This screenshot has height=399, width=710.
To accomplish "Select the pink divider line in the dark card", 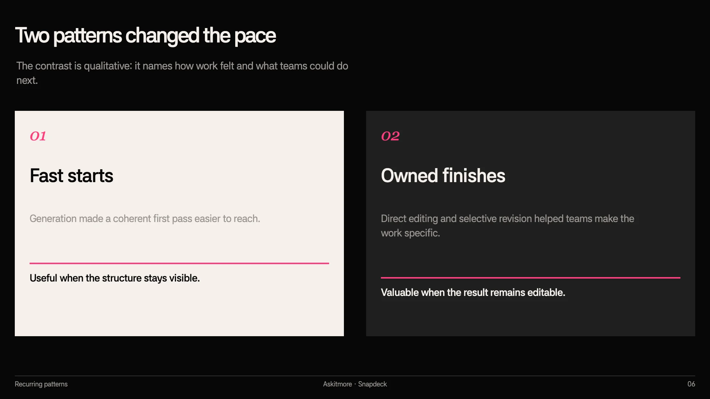I will (531, 278).
